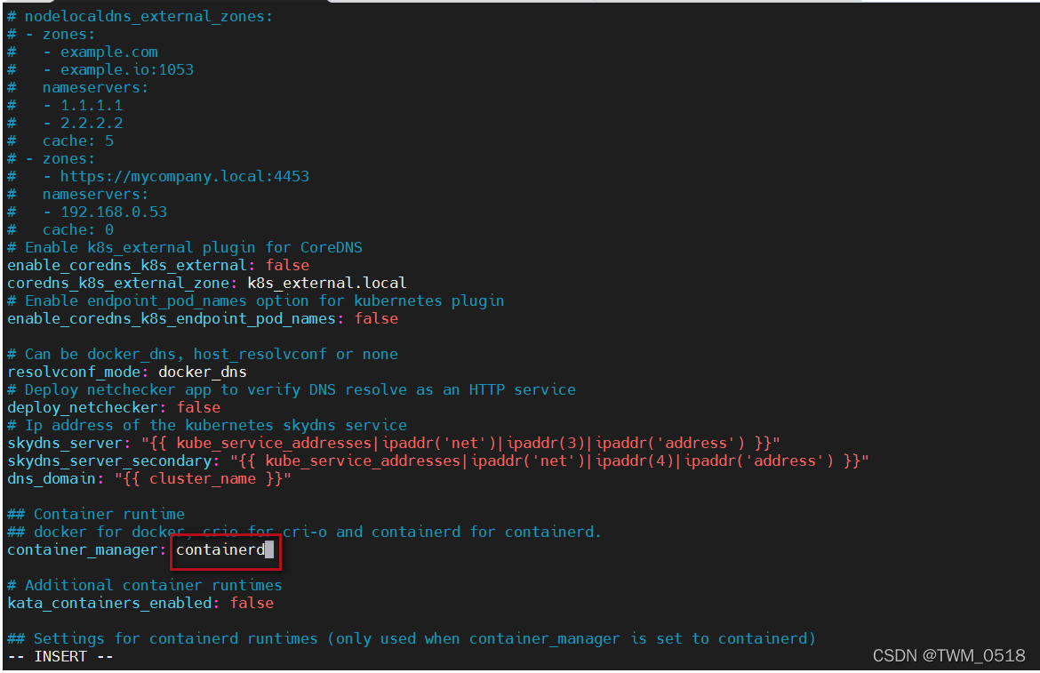Click the docker_dns value of resolvconf_mode
The width and height of the screenshot is (1040, 673).
(202, 372)
